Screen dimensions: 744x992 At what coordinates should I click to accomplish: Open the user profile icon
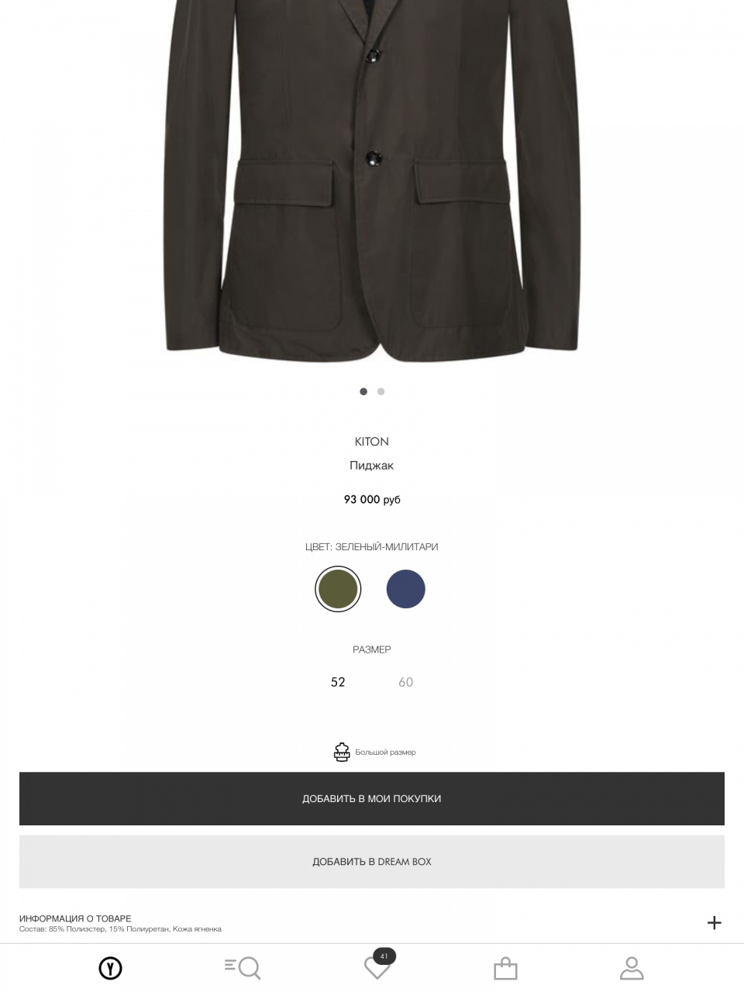pyautogui.click(x=632, y=968)
